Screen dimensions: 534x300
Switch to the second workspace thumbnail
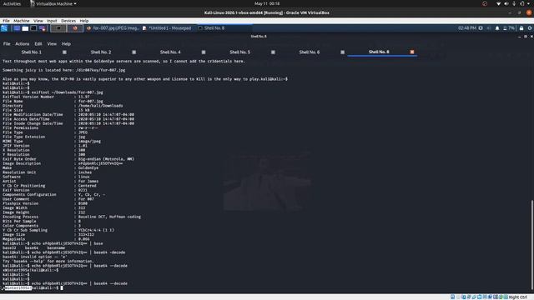tap(75, 28)
